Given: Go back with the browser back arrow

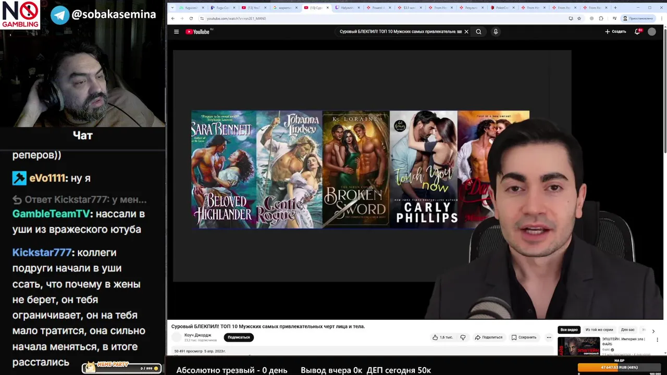Looking at the screenshot, I should pyautogui.click(x=173, y=18).
